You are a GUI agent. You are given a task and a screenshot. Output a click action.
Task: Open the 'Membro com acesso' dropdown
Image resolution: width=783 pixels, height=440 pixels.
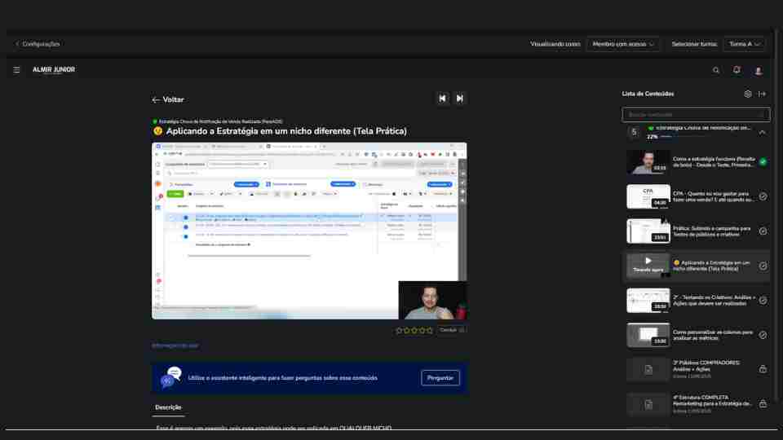(x=623, y=44)
